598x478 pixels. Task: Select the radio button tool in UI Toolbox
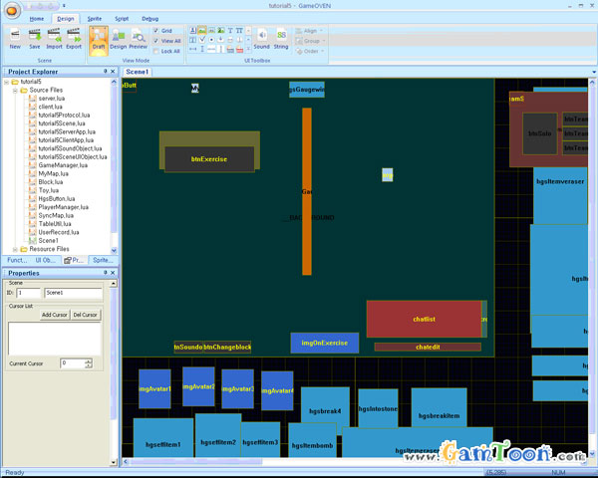pos(211,40)
